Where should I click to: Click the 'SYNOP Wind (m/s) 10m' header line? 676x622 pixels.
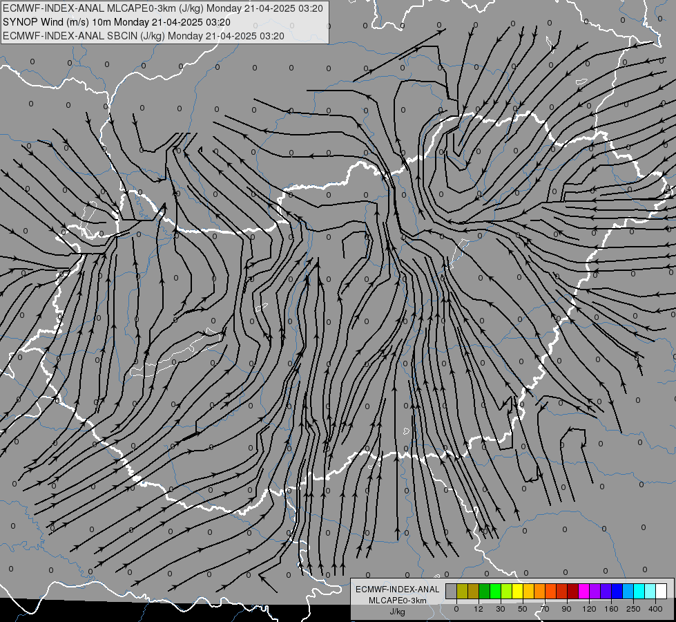point(117,22)
